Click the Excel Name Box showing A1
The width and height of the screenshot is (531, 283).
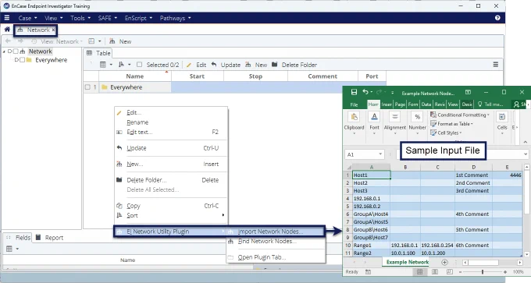click(x=365, y=154)
